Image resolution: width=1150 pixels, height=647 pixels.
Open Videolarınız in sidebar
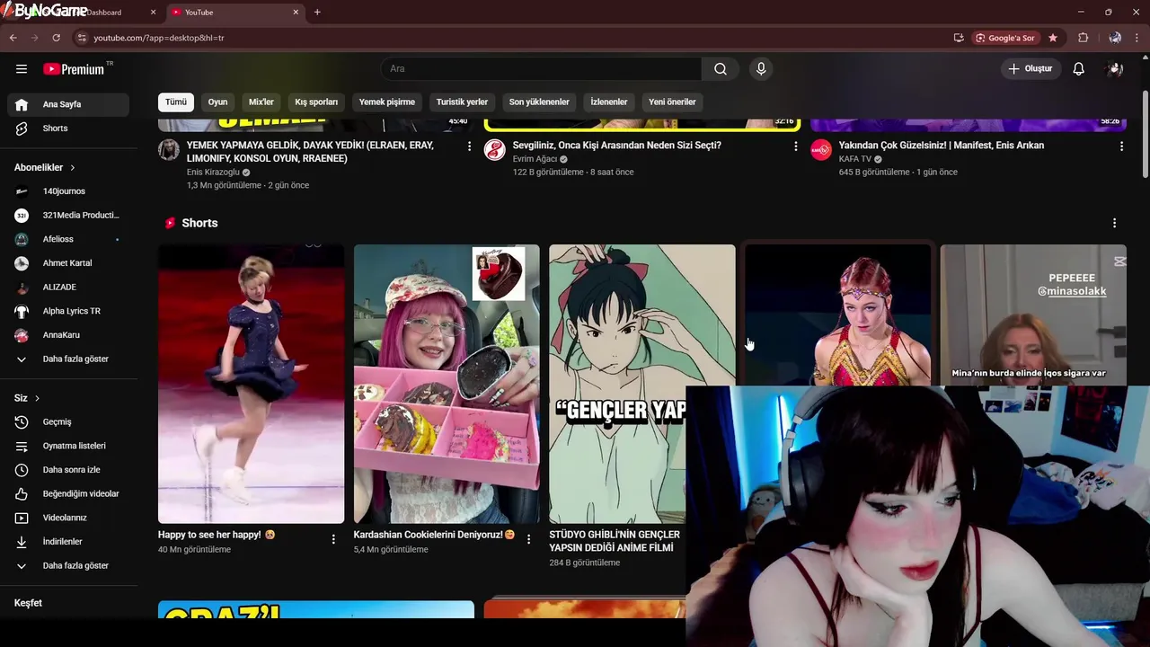[x=68, y=518]
